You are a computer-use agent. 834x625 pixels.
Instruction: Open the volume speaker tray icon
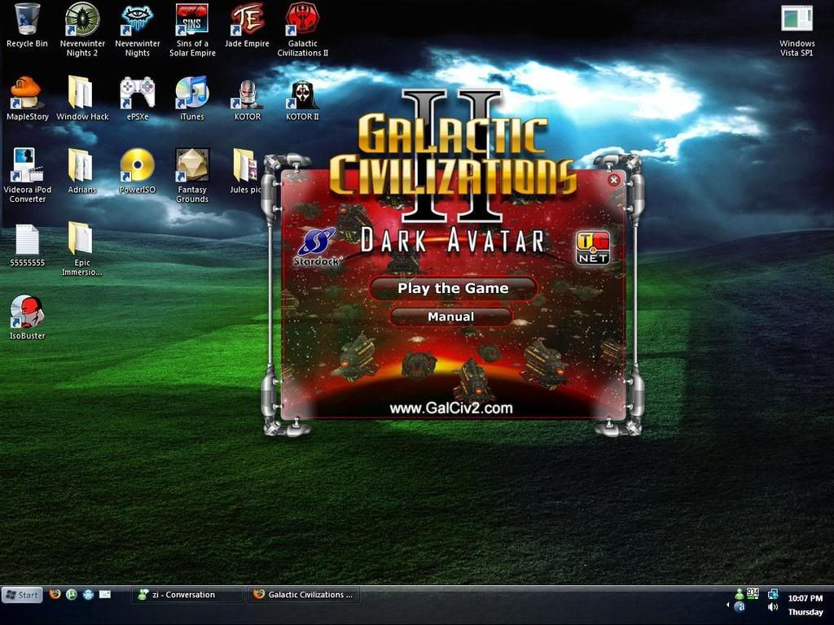(x=773, y=607)
